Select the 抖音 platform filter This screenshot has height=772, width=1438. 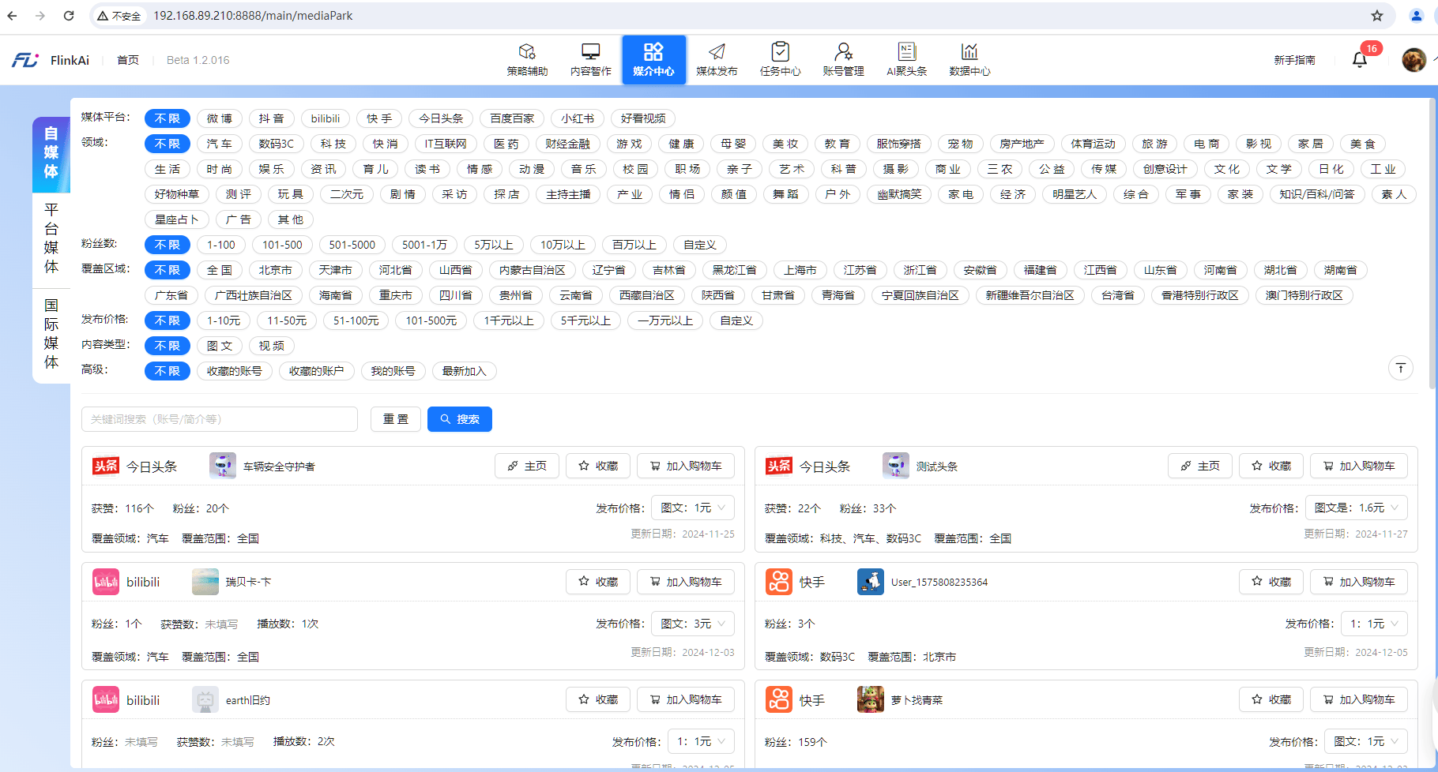(x=272, y=118)
